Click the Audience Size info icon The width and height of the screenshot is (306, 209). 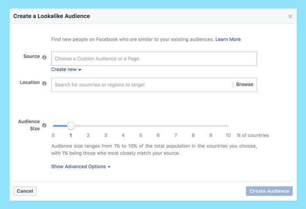[x=44, y=129]
